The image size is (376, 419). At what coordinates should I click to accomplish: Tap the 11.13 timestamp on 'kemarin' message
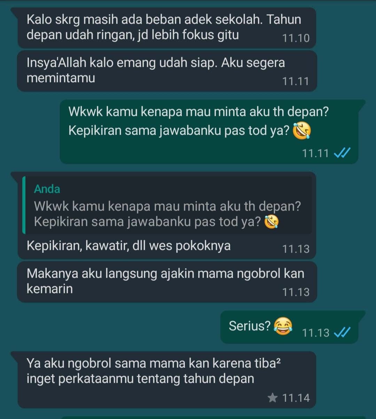coord(296,292)
